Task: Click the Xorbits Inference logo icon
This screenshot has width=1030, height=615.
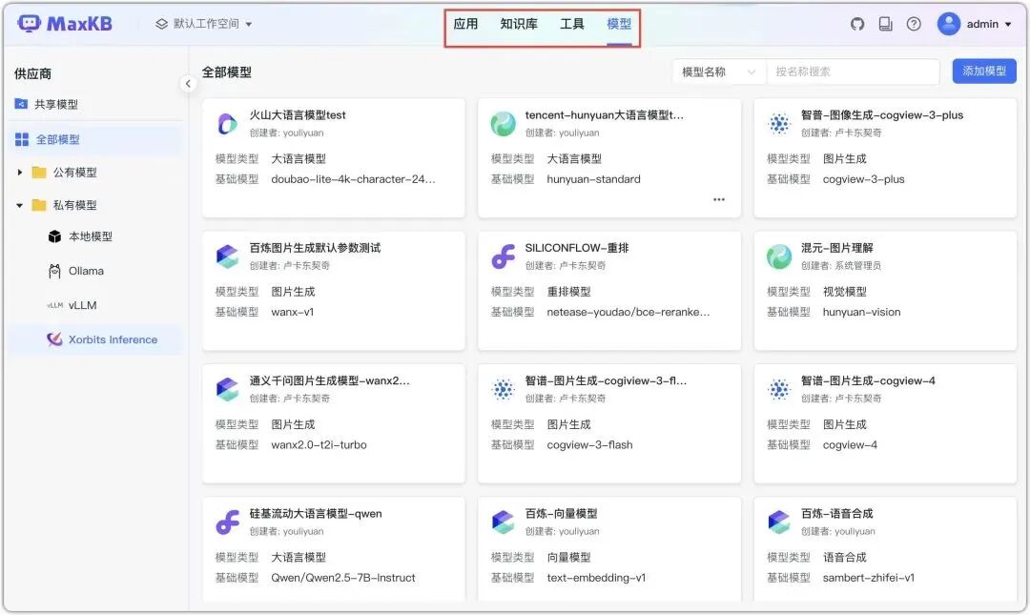Action: pyautogui.click(x=54, y=339)
